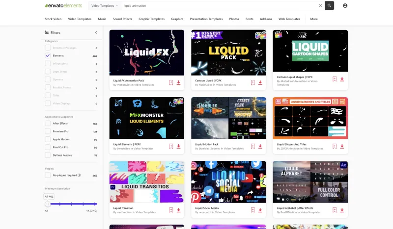Download Liquid FX Animation Pack

click(x=178, y=82)
